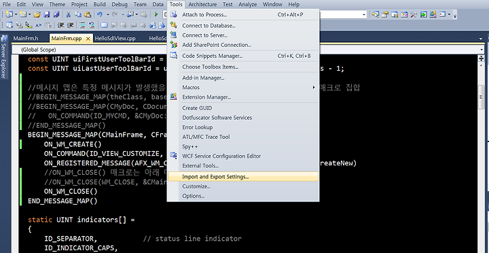
Task: Launch Spy++ from the Tools menu
Action: pyautogui.click(x=243, y=146)
